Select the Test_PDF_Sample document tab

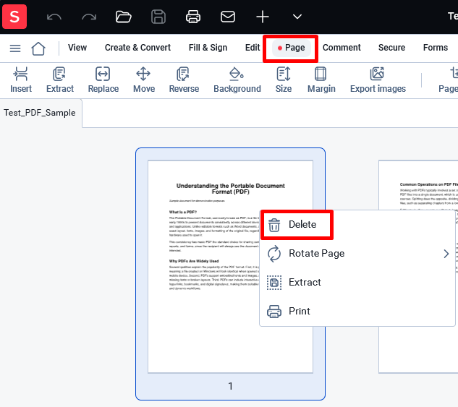[x=40, y=113]
